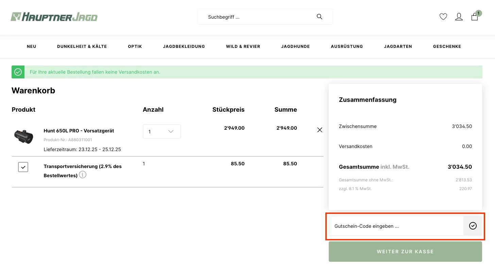This screenshot has width=495, height=275.
Task: Go to the Geschenke category
Action: [447, 47]
